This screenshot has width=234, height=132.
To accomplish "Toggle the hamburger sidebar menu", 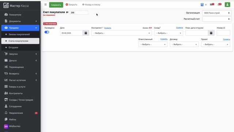I will [x=45, y=5].
